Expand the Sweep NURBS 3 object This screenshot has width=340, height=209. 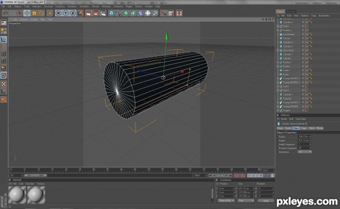pyautogui.click(x=278, y=79)
